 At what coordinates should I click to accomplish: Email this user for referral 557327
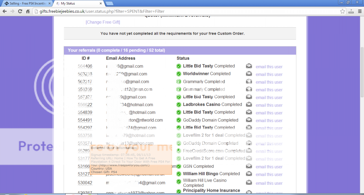point(269,98)
